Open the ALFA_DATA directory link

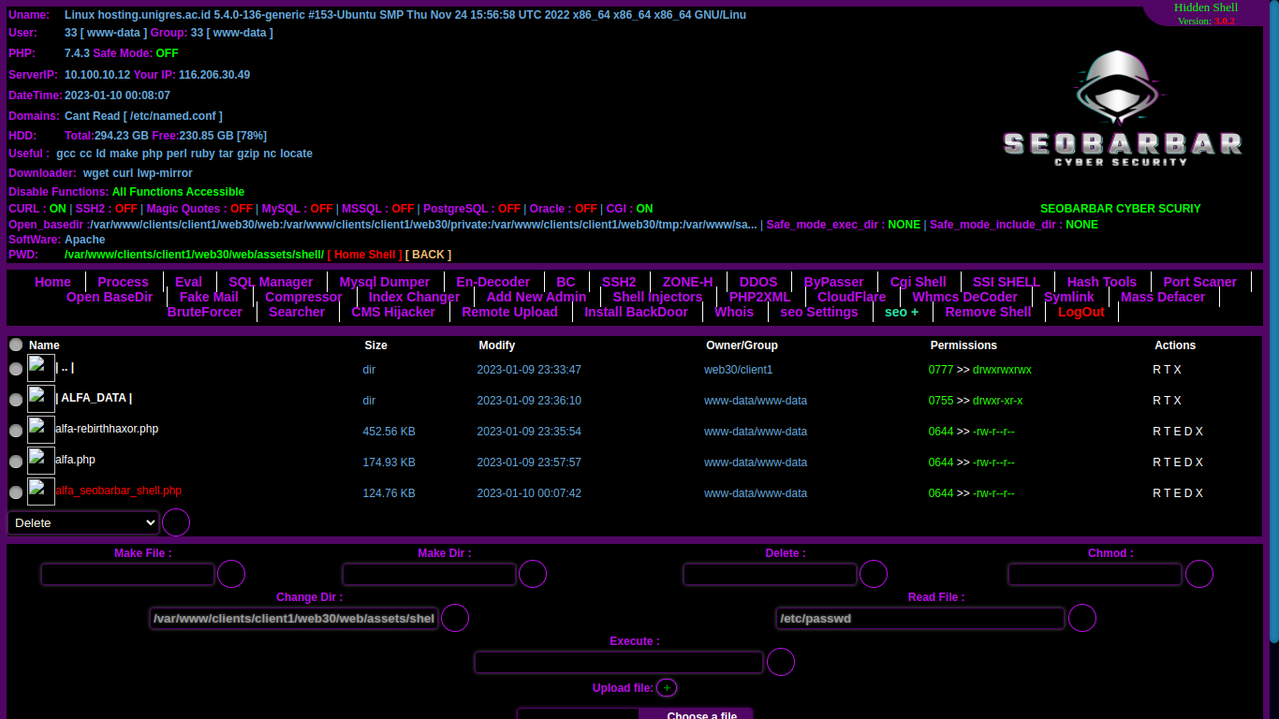[94, 398]
